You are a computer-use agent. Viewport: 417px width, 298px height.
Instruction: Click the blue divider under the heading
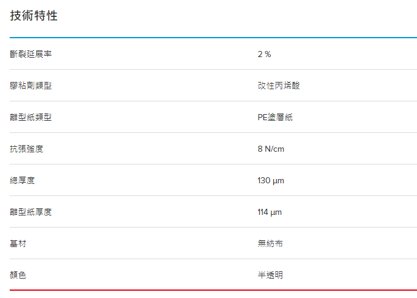coord(213,38)
